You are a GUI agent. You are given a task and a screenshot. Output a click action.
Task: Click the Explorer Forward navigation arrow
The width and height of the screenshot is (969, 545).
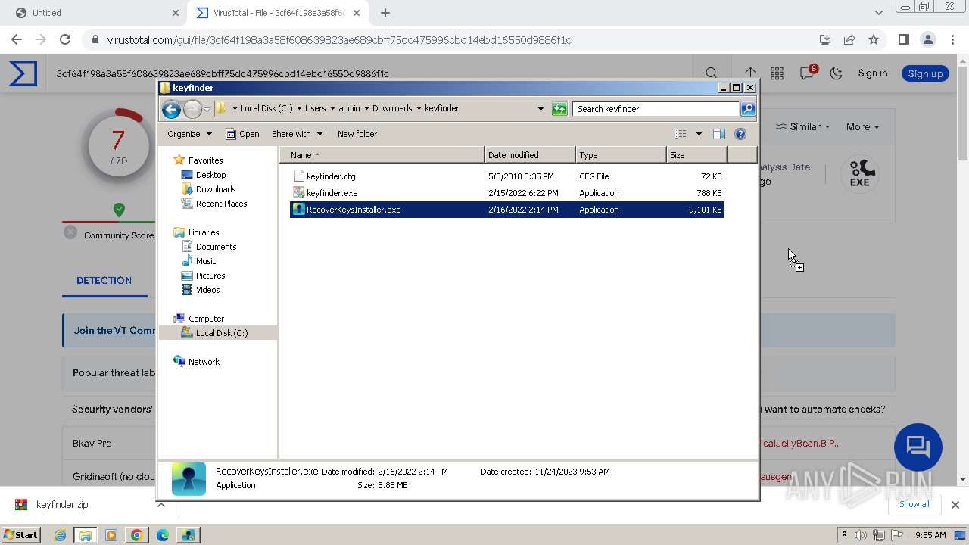coord(192,109)
